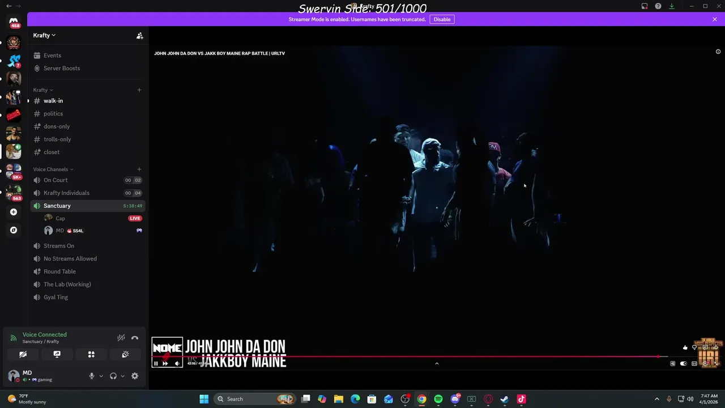Open the Activities launcher icon
The width and height of the screenshot is (725, 408).
pos(91,354)
